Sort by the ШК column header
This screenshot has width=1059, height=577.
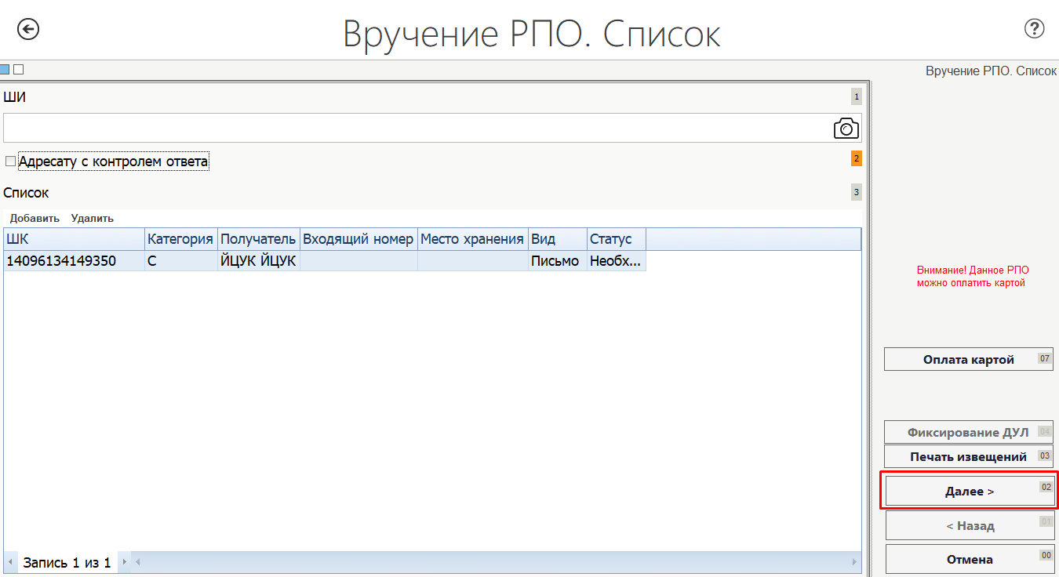click(75, 239)
